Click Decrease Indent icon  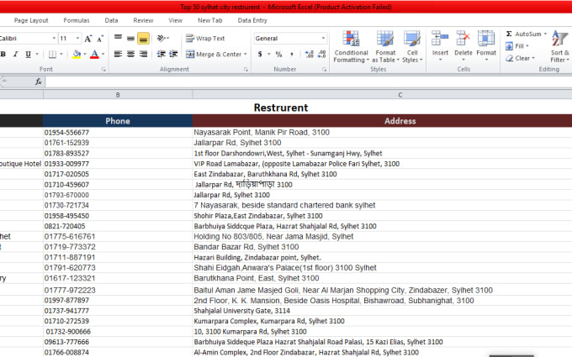point(161,54)
